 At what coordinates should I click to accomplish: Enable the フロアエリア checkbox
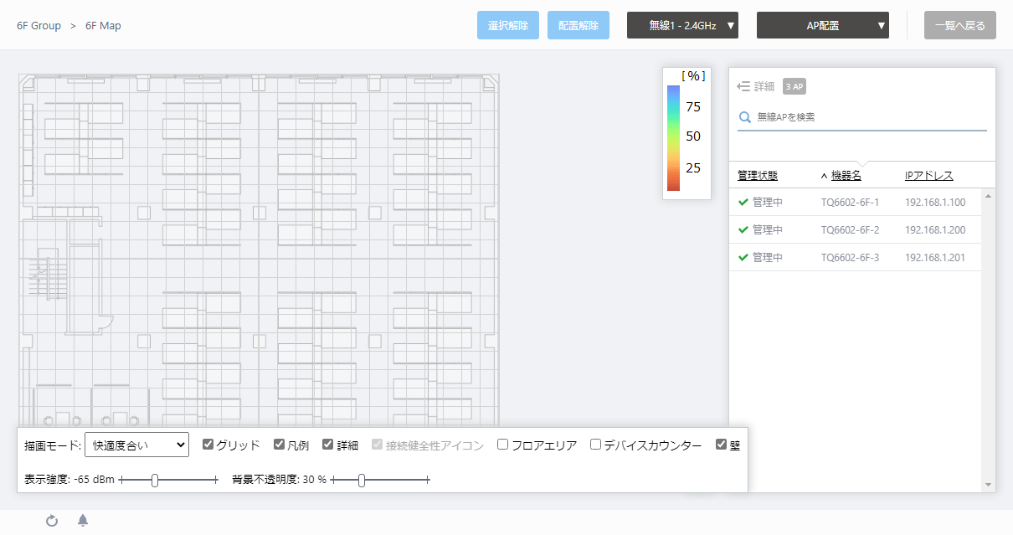503,445
